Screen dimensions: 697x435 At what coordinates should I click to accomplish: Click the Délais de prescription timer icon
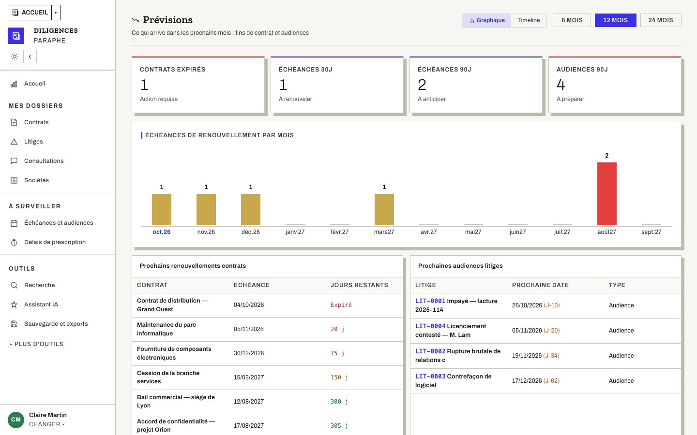tap(14, 242)
